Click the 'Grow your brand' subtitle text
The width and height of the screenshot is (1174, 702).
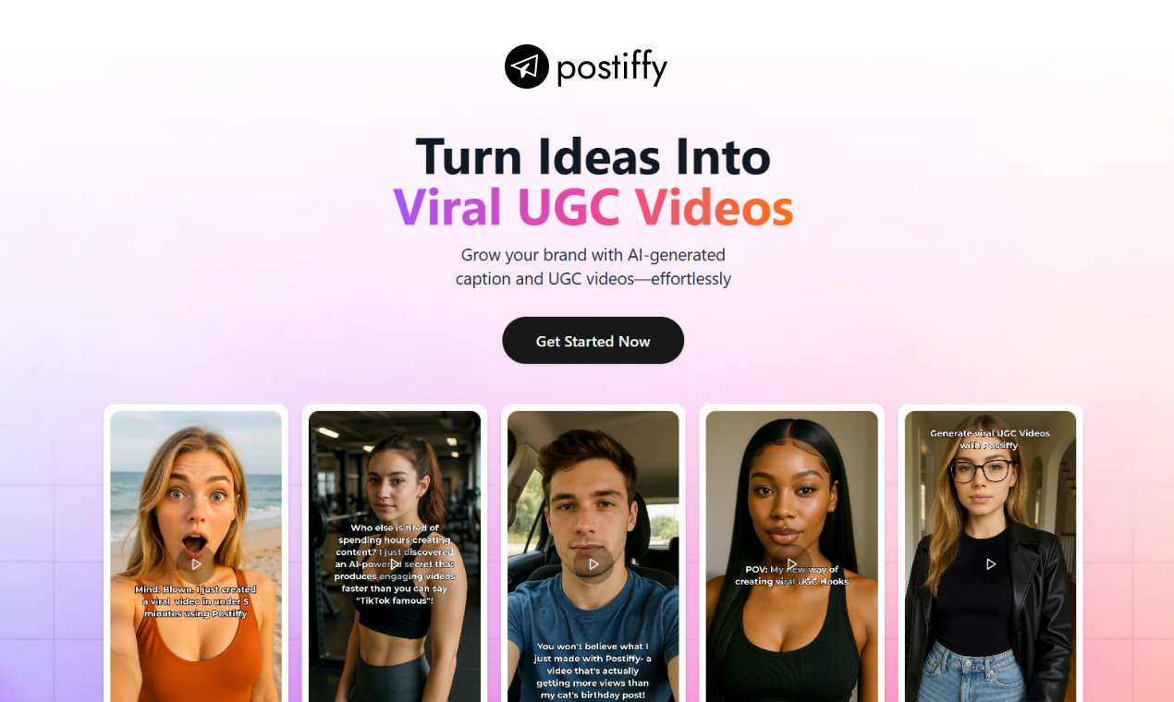pyautogui.click(x=593, y=266)
